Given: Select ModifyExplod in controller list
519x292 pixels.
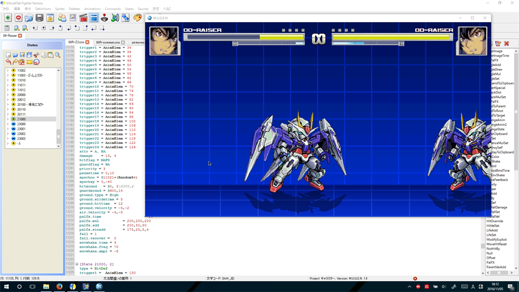Looking at the screenshot, I should coord(496,240).
